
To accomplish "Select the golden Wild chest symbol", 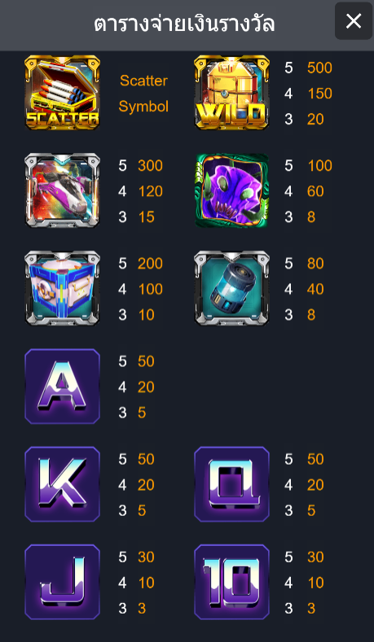I will tap(231, 93).
